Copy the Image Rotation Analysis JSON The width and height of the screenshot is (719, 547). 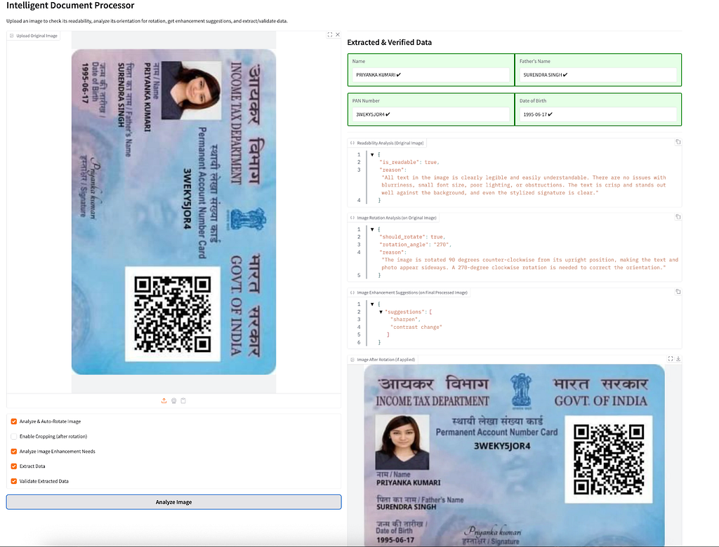678,217
